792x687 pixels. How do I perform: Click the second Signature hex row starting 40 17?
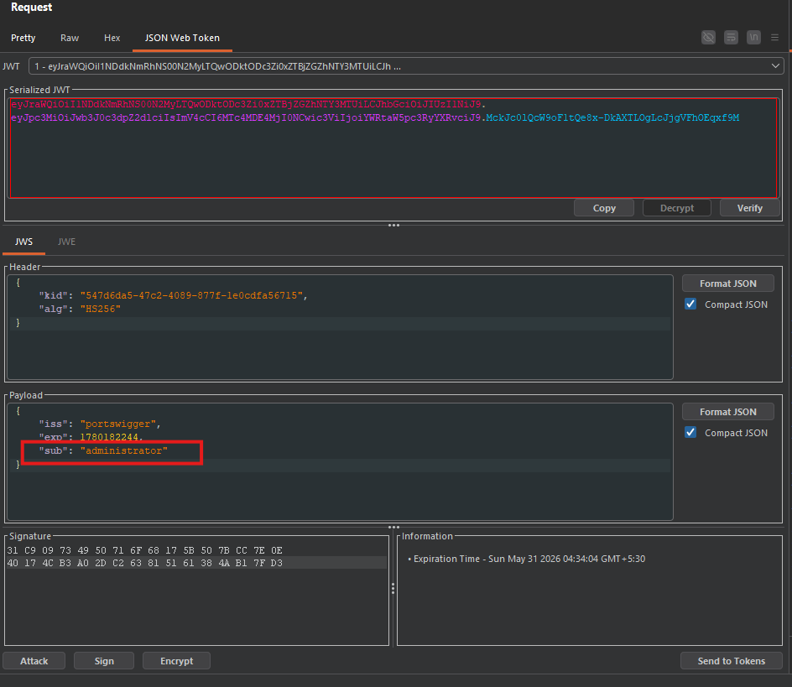[145, 563]
